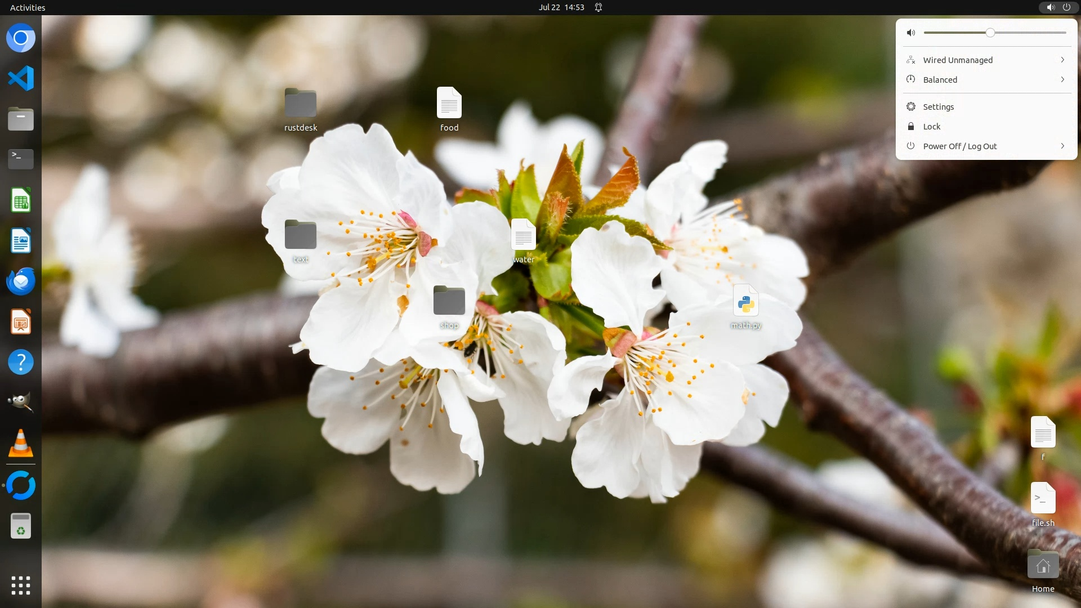The width and height of the screenshot is (1081, 608).
Task: Start Thunderbird mail from the dock
Action: pyautogui.click(x=21, y=281)
